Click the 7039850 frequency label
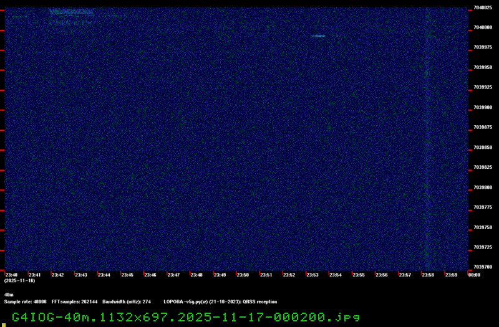The image size is (499, 327). click(483, 148)
